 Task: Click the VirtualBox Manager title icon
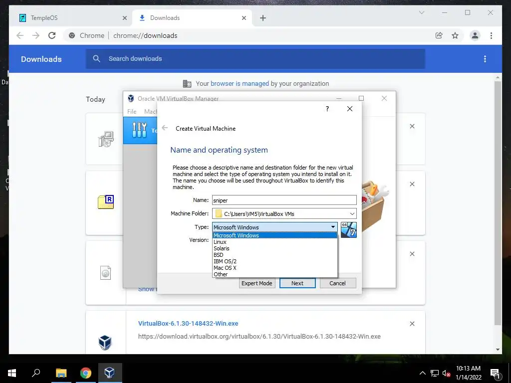[x=131, y=98]
